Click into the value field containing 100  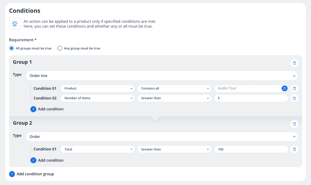tap(251, 149)
